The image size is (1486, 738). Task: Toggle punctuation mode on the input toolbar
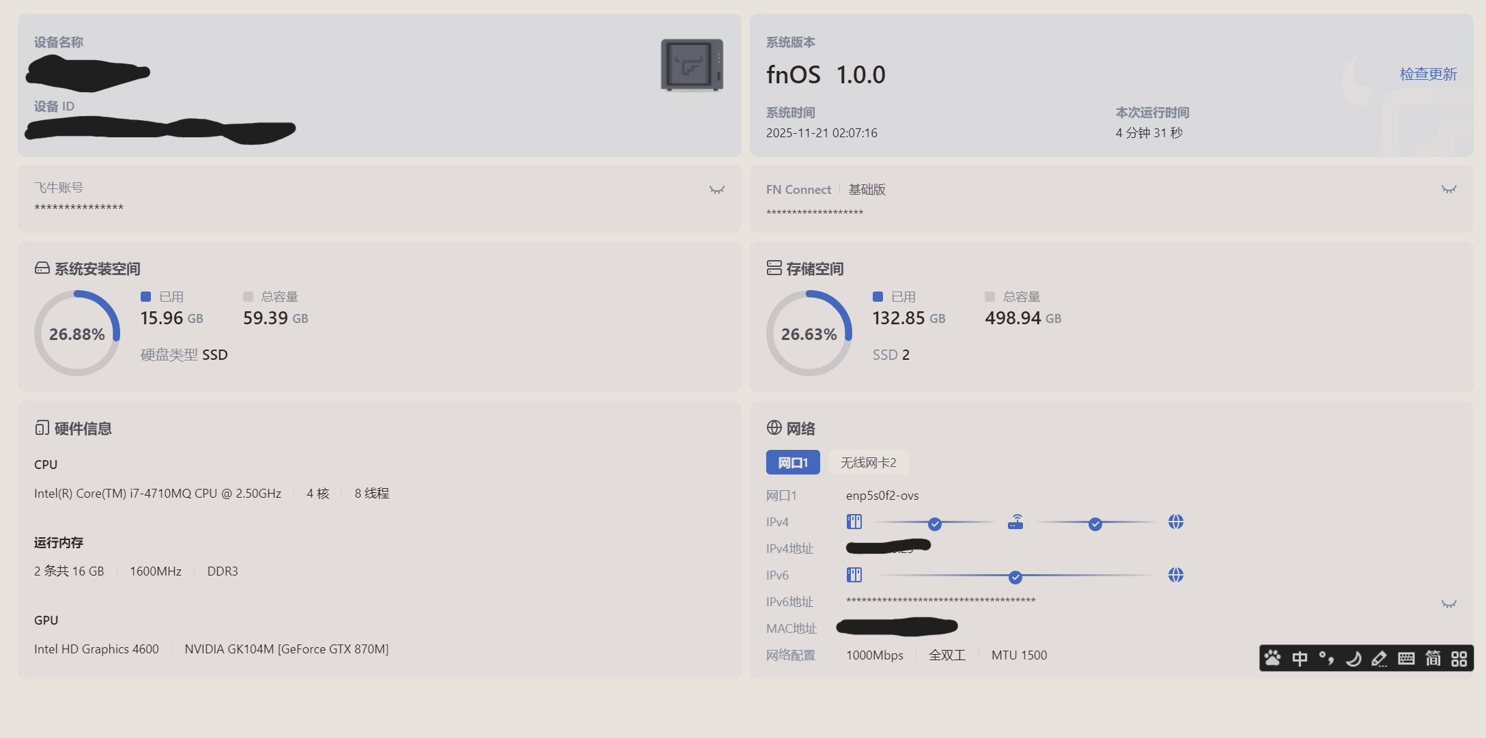click(x=1326, y=658)
